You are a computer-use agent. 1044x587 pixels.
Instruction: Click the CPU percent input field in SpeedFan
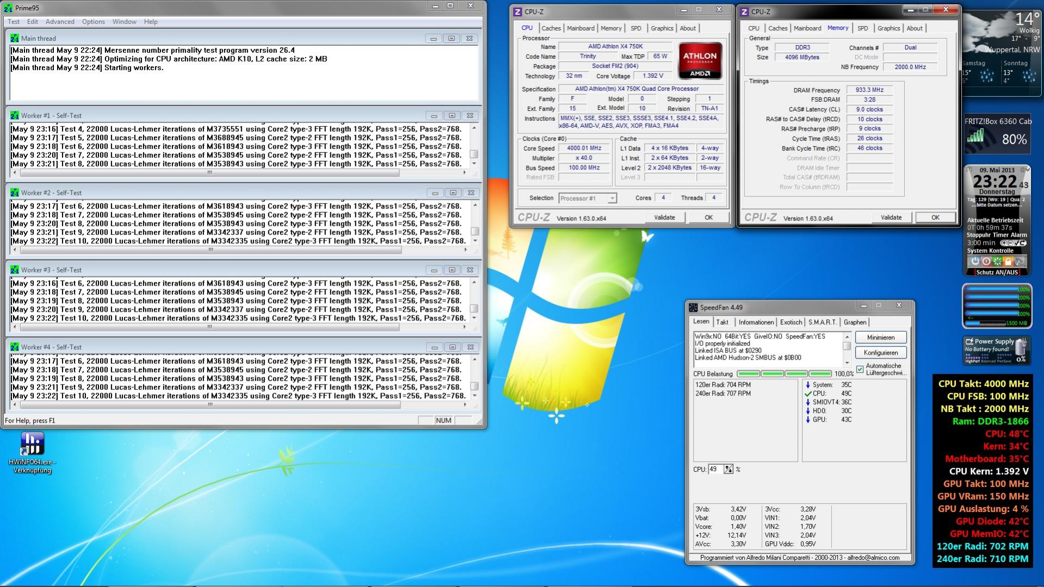tap(716, 469)
